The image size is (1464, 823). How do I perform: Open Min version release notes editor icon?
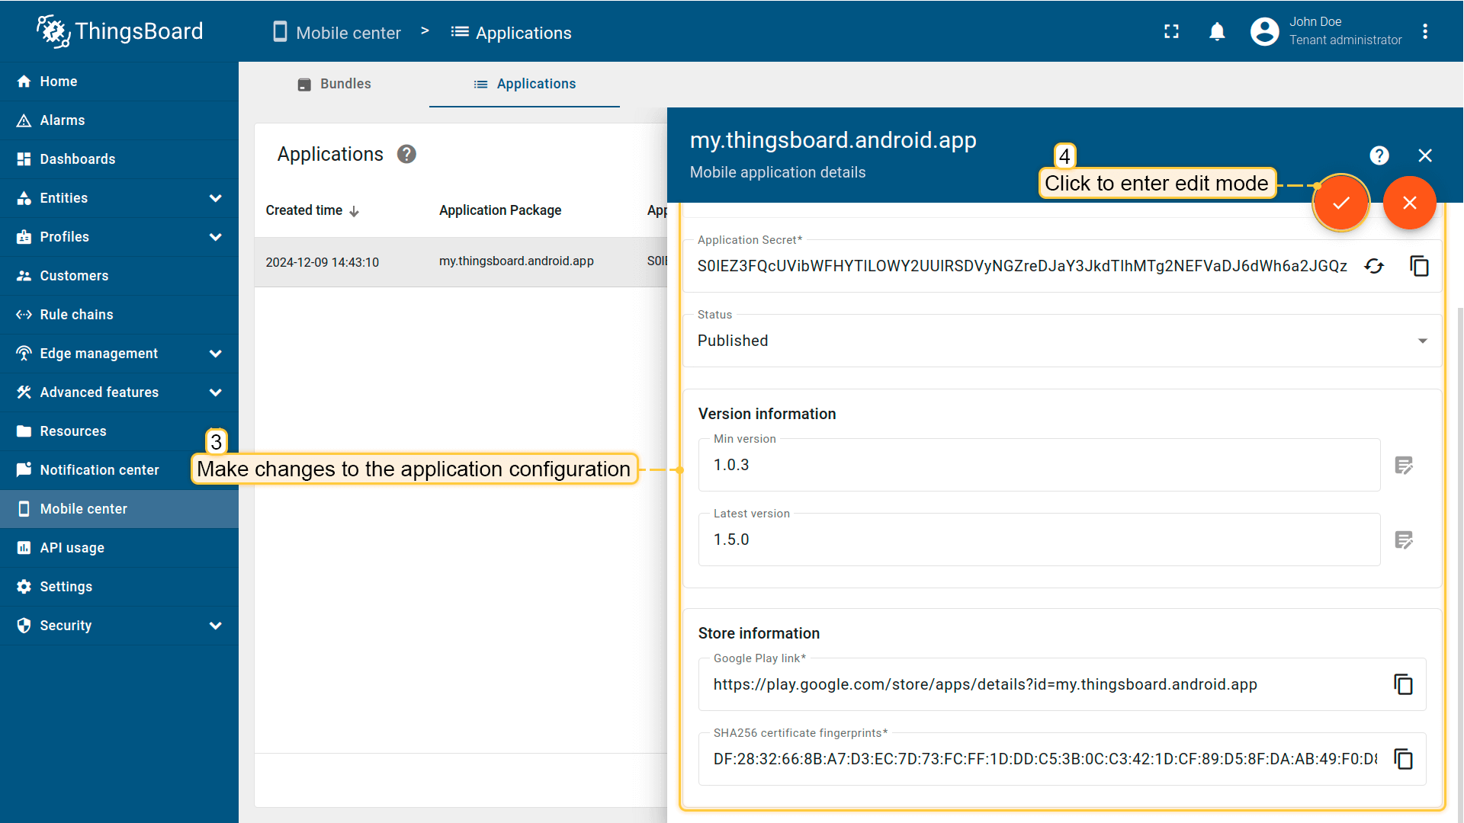tap(1404, 465)
